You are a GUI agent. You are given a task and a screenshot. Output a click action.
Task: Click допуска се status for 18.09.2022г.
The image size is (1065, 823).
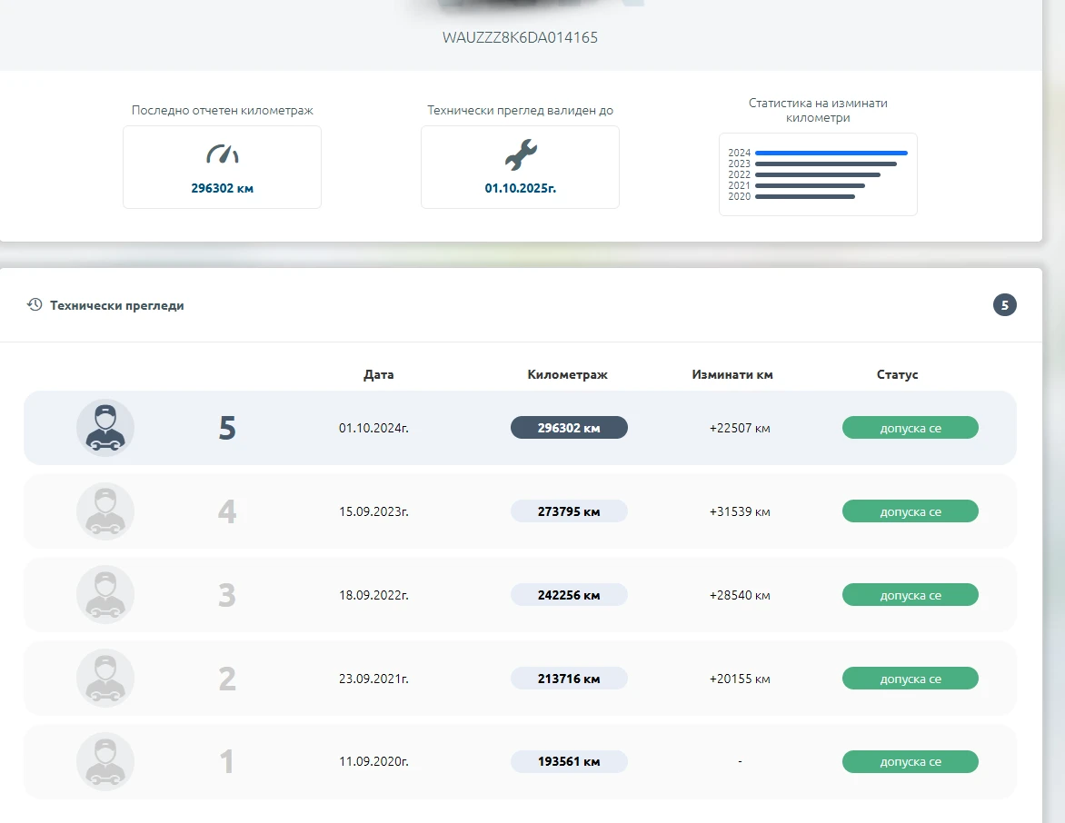910,595
